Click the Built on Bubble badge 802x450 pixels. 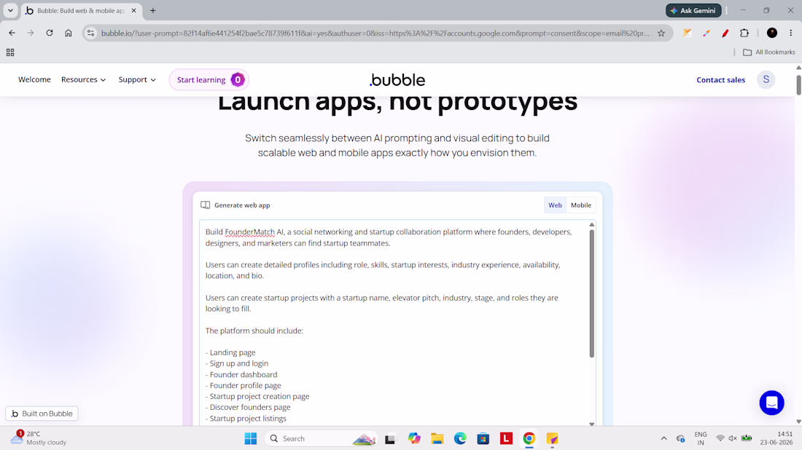point(42,414)
